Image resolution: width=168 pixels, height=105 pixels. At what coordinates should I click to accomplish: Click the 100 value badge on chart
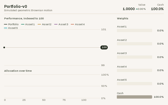[104, 47]
